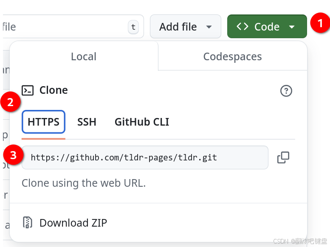Select the HTTPS clone option
330x247 pixels.
(x=44, y=122)
